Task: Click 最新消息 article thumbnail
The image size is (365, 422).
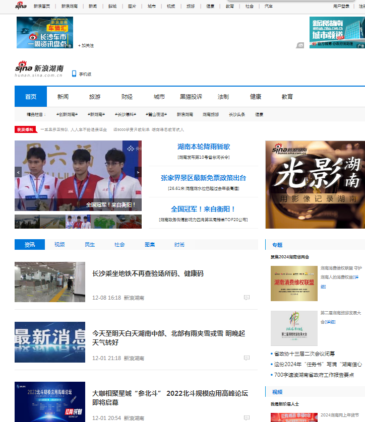Action: click(x=50, y=342)
